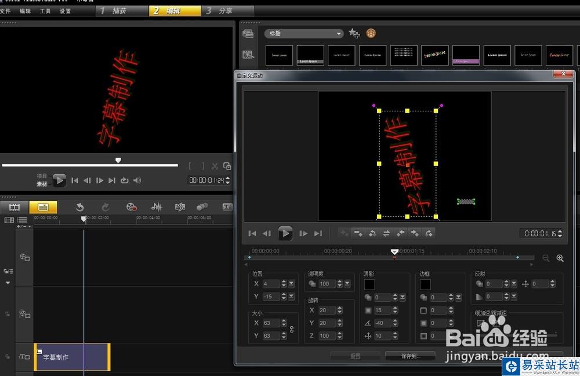Open the 编辑 menu in menu bar
Image resolution: width=580 pixels, height=376 pixels.
coord(25,11)
